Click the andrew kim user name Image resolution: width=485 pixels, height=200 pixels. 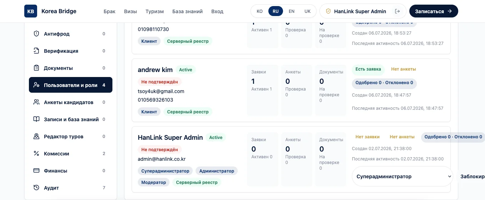pos(155,70)
